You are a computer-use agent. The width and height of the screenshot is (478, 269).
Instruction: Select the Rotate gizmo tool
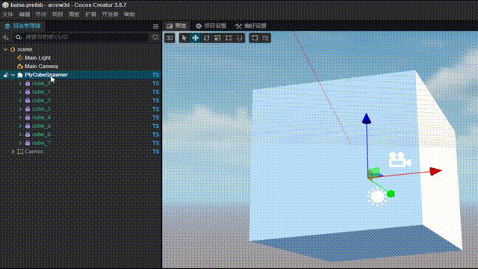point(206,38)
